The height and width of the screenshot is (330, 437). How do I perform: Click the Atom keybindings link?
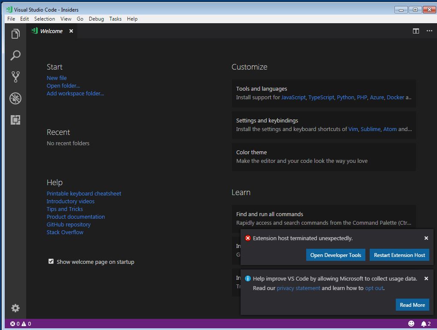pyautogui.click(x=390, y=129)
